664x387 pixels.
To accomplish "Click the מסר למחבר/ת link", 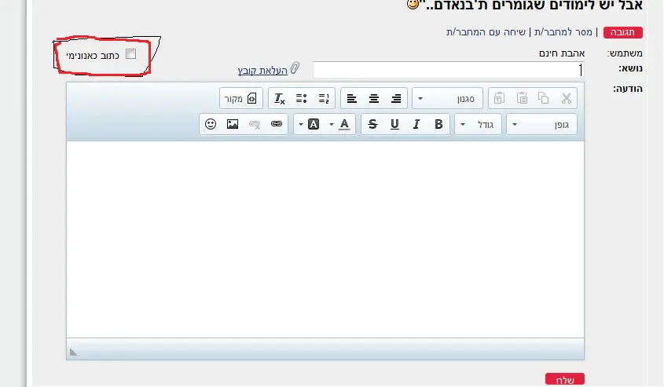I will 561,32.
